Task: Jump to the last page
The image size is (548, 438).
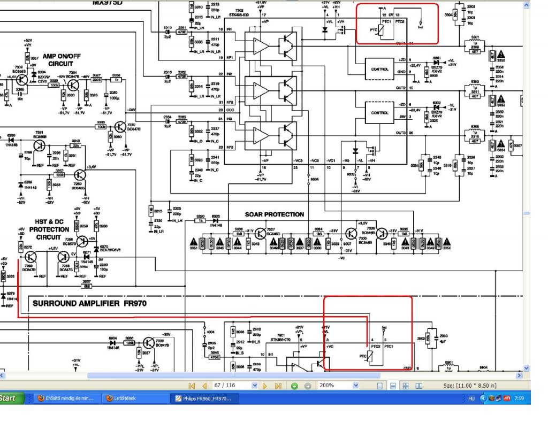Action: (x=278, y=386)
